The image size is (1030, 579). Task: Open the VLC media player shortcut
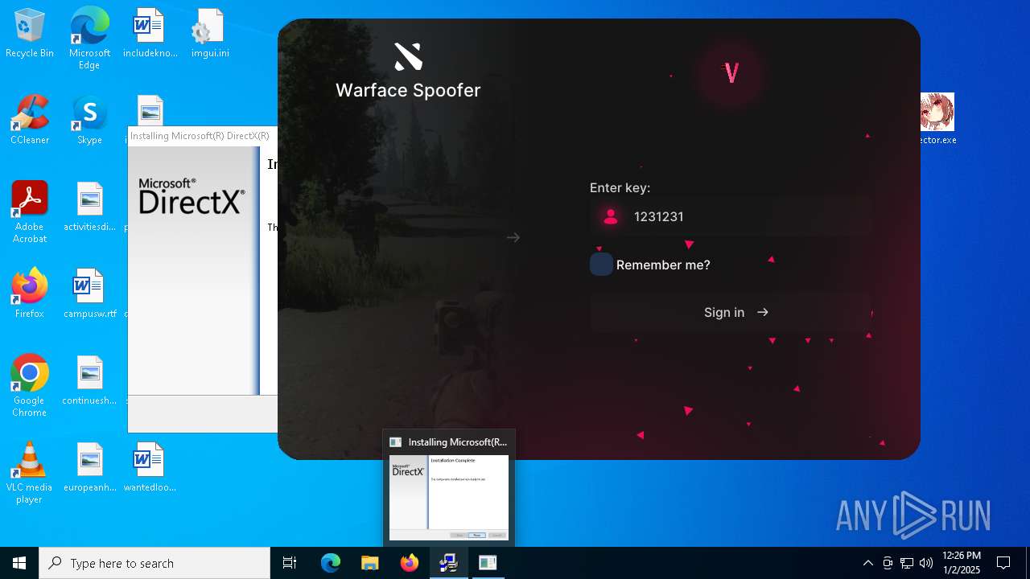point(30,473)
